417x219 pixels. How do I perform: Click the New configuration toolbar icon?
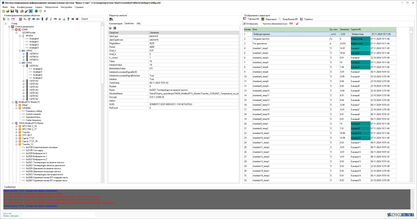click(4, 11)
